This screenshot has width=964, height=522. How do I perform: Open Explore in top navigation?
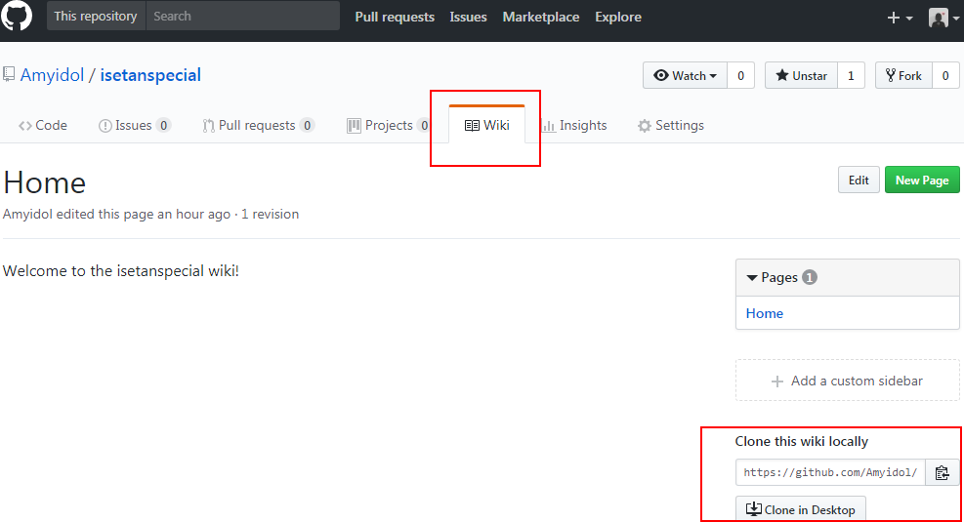click(618, 18)
